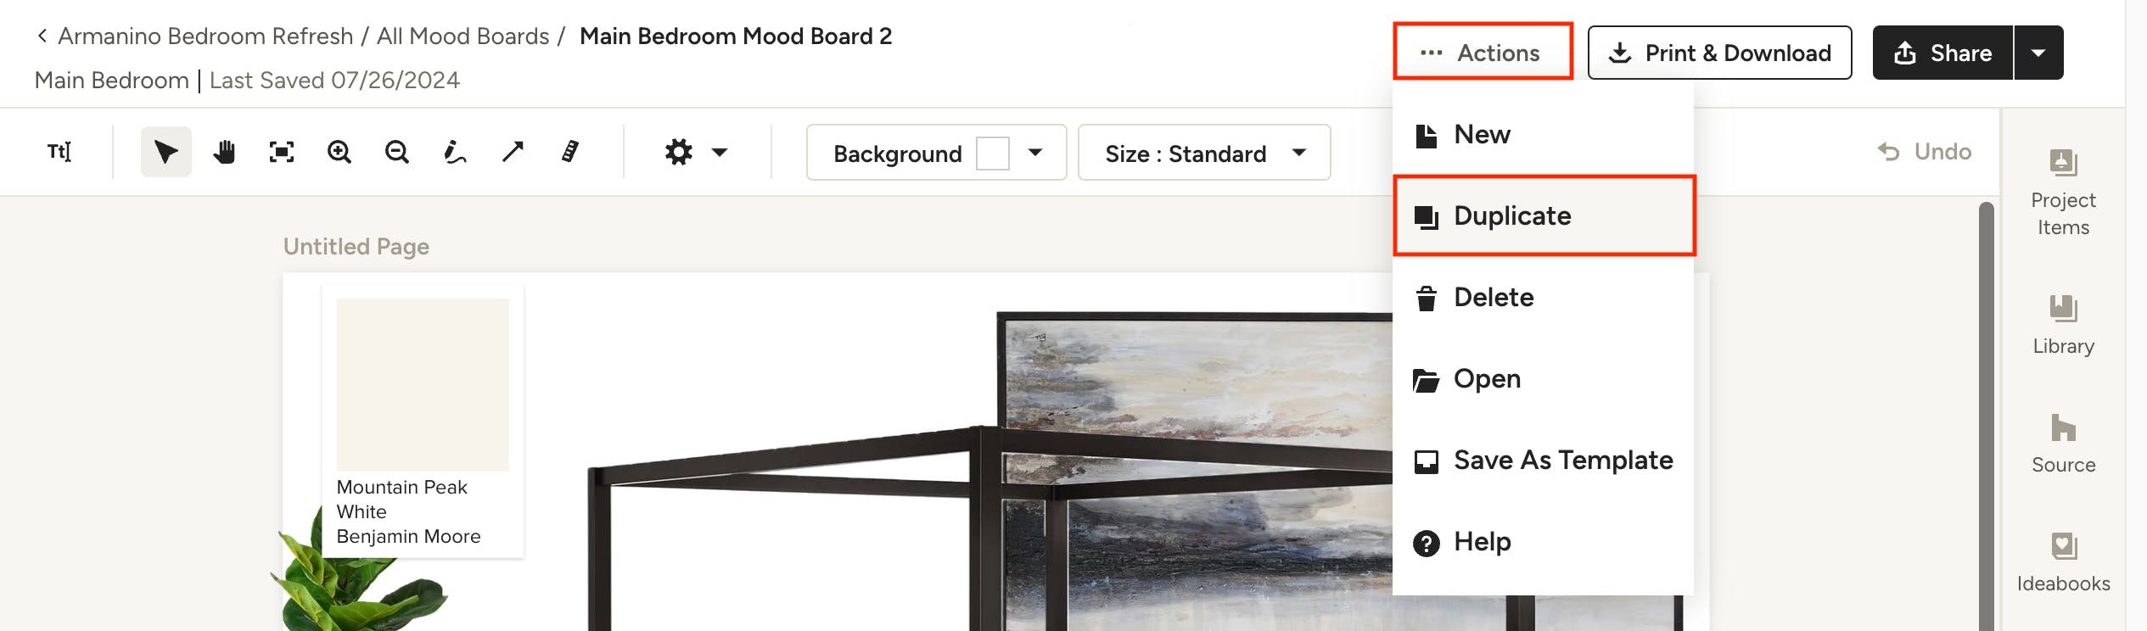Screen dimensions: 2147x631
Task: Open the Project Items panel
Action: coord(2063,192)
